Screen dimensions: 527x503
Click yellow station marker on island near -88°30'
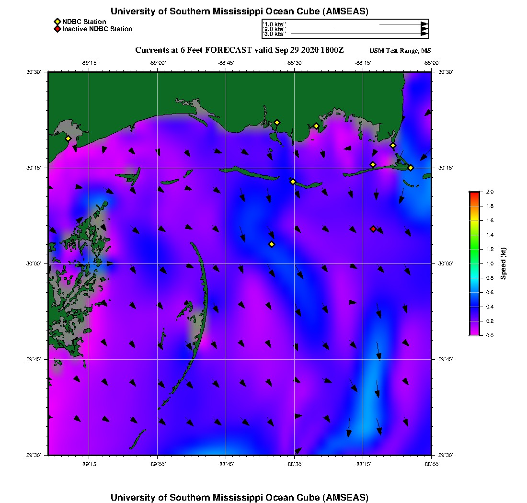tap(293, 182)
